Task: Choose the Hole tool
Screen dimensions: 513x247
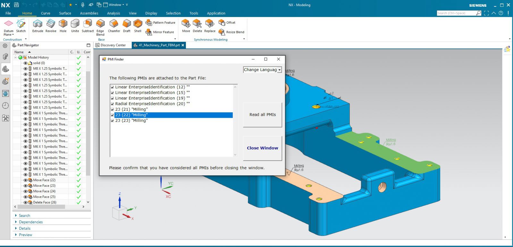Action: click(x=63, y=26)
